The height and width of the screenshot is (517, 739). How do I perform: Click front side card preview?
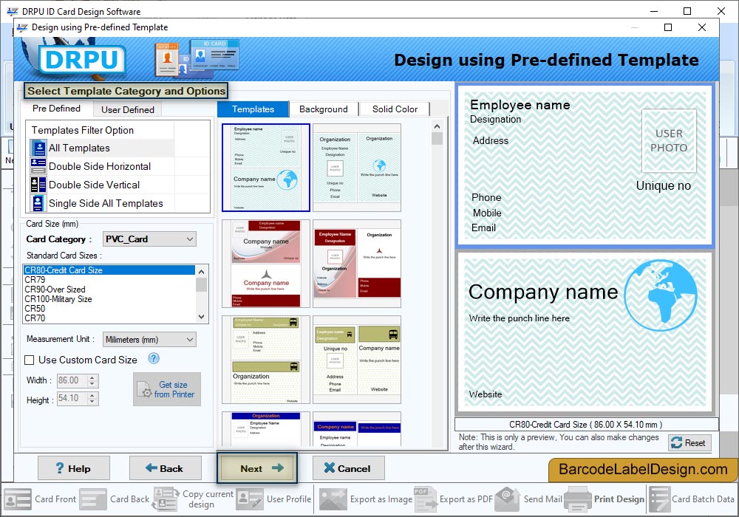(x=585, y=165)
